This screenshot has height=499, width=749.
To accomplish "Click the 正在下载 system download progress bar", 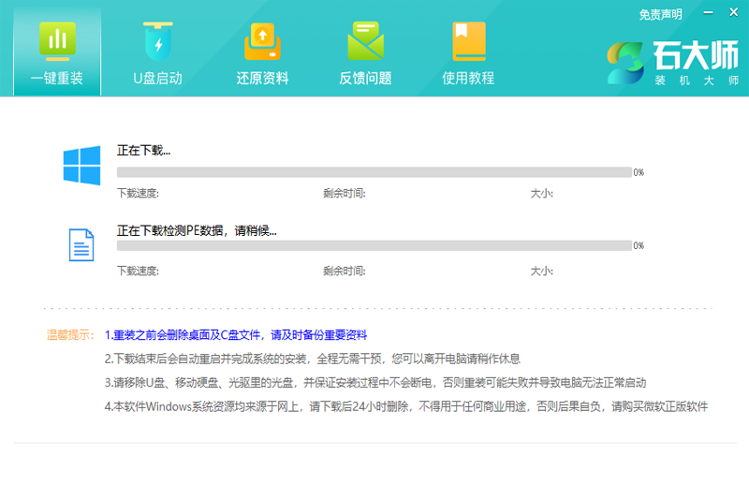I will (x=374, y=172).
